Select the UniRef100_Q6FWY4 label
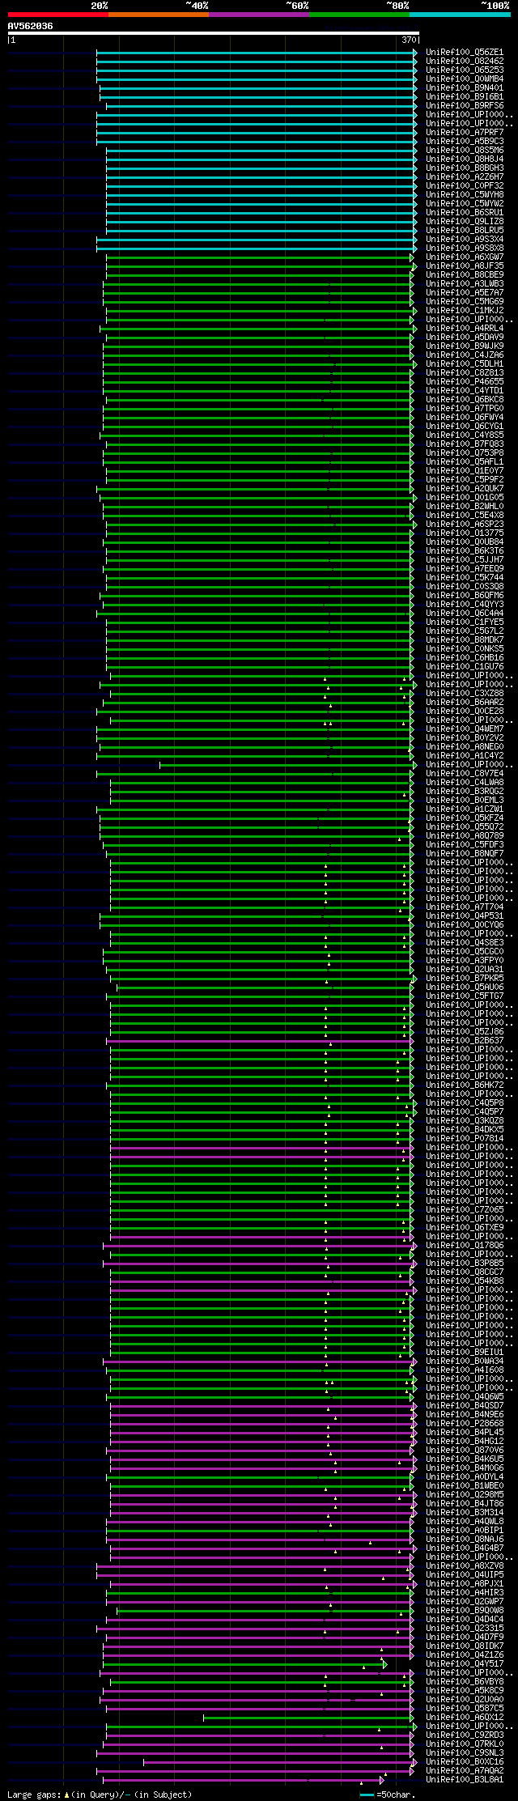Screen dimensions: 518x1801 click(x=465, y=418)
